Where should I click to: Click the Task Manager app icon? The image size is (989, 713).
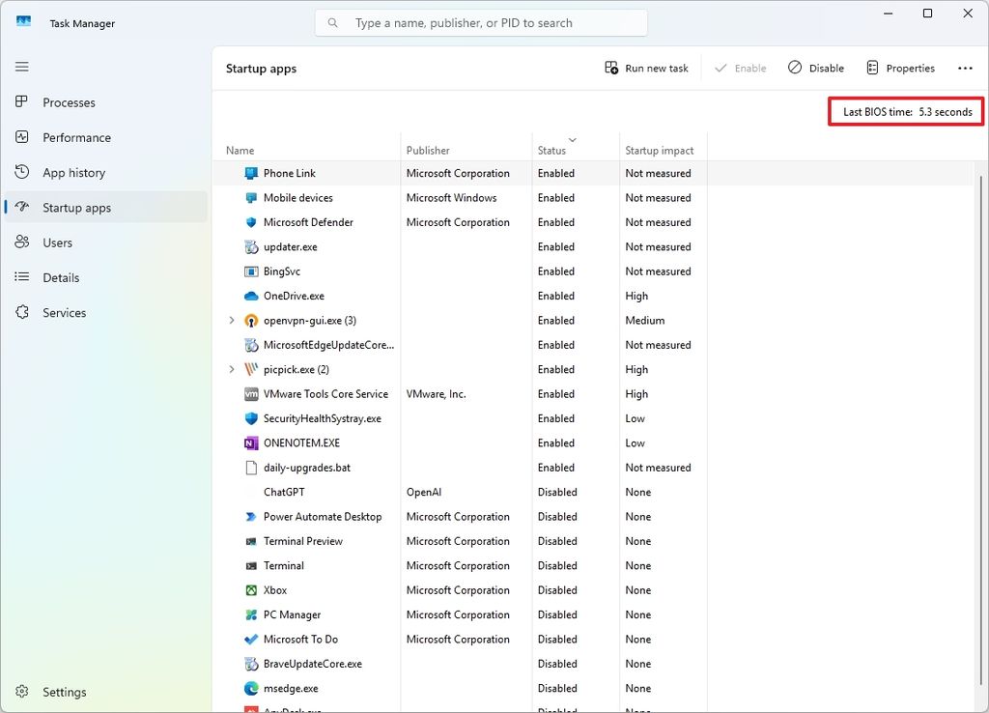click(24, 22)
